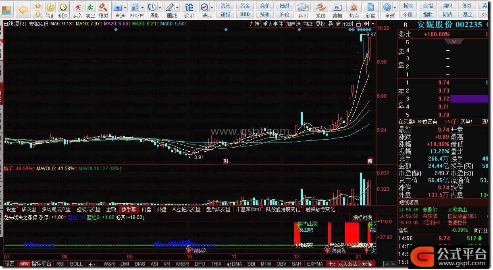Open the 科创 board icon
493x270 pixels.
tap(303, 7)
